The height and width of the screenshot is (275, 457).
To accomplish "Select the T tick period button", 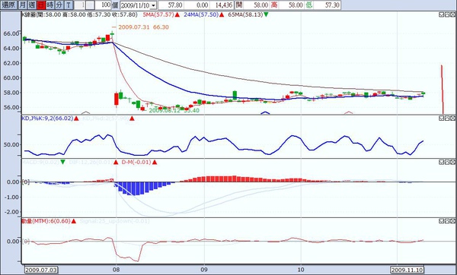I will 69,5.
